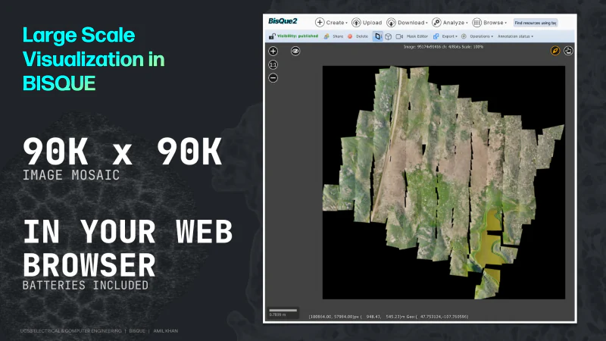Click the pixel and geo coordinates readout
The height and width of the screenshot is (341, 606).
tap(389, 317)
